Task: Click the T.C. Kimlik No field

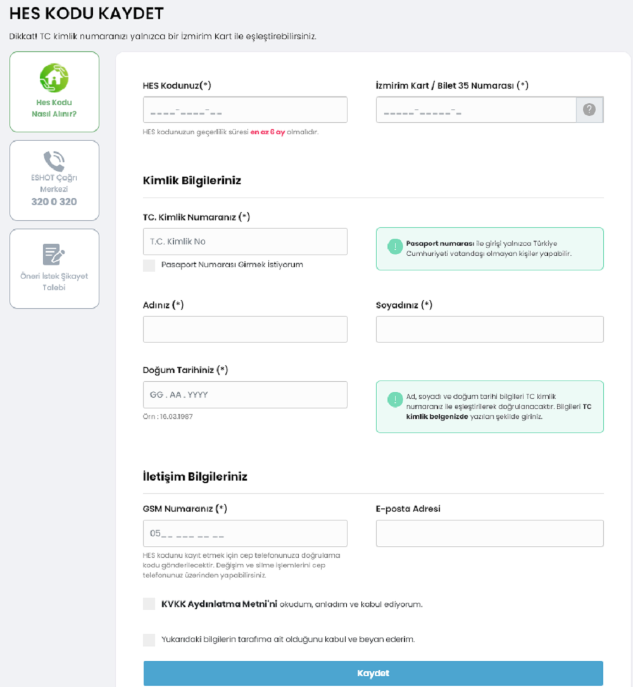Action: click(x=245, y=241)
